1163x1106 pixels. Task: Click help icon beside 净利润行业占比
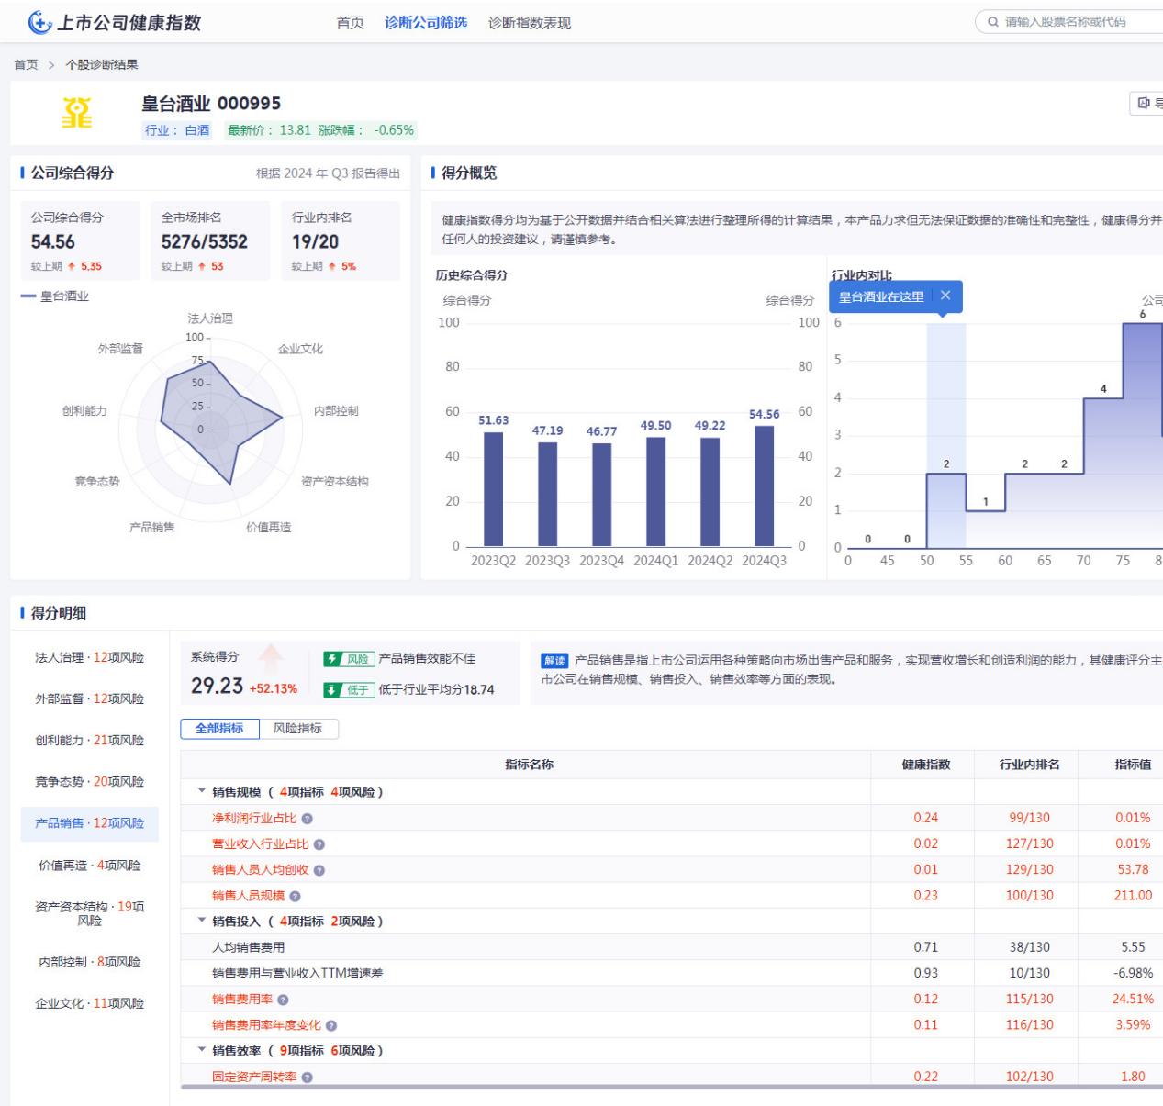[308, 819]
